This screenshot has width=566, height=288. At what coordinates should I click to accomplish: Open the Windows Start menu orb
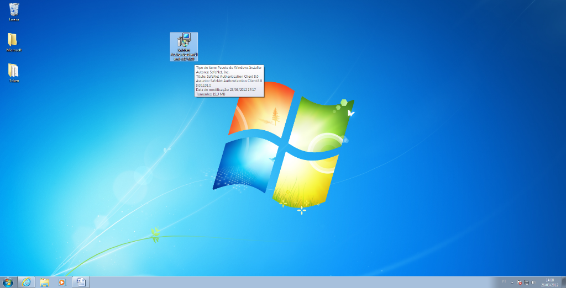8,282
